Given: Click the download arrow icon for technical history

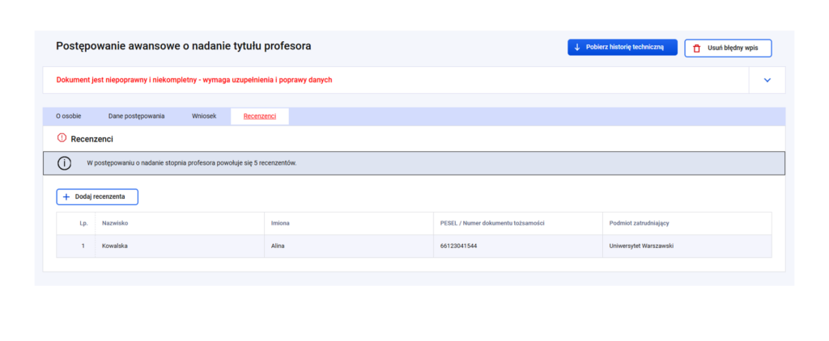Looking at the screenshot, I should click(x=577, y=48).
